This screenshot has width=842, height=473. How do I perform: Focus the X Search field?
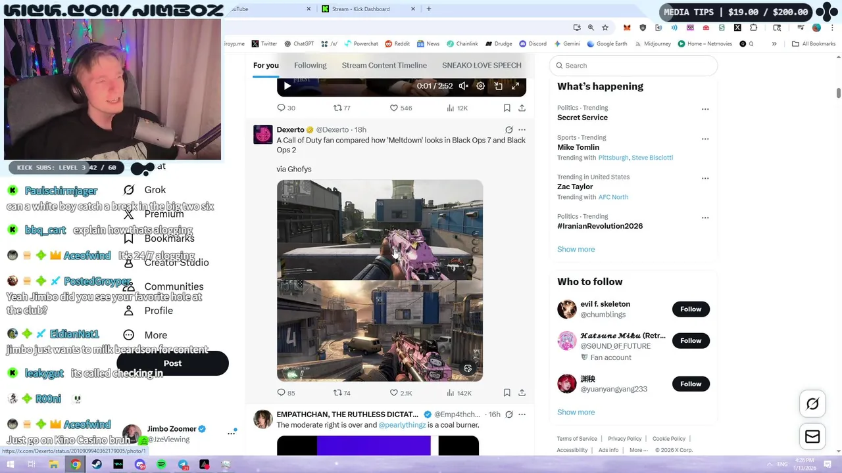click(x=633, y=66)
